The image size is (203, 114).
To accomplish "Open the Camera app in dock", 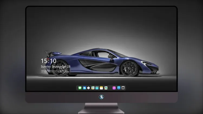I will 123,88.
